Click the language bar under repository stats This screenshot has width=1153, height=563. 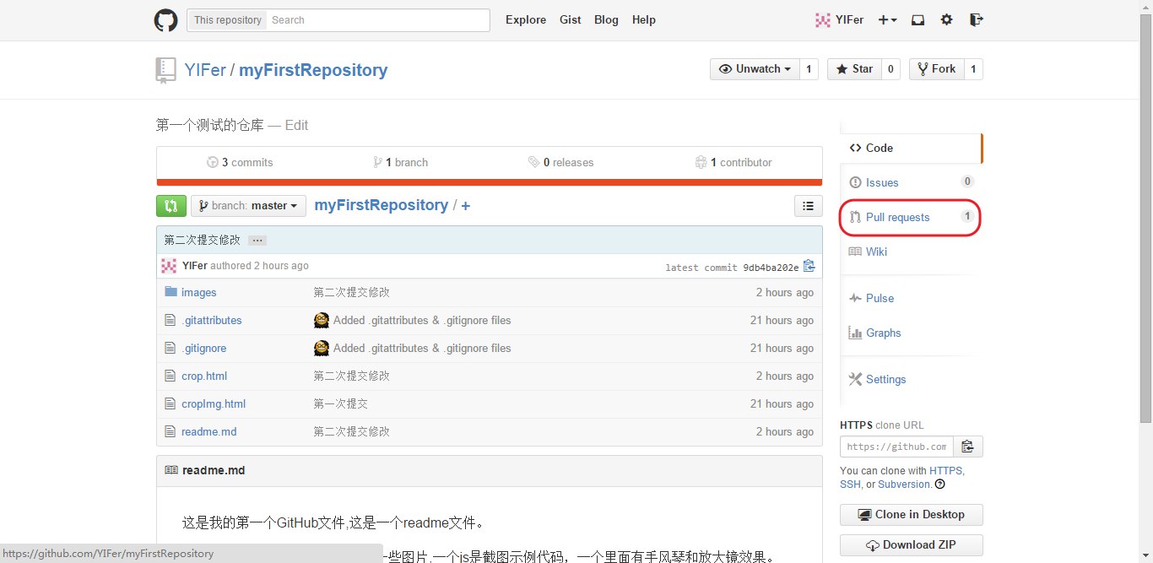490,182
